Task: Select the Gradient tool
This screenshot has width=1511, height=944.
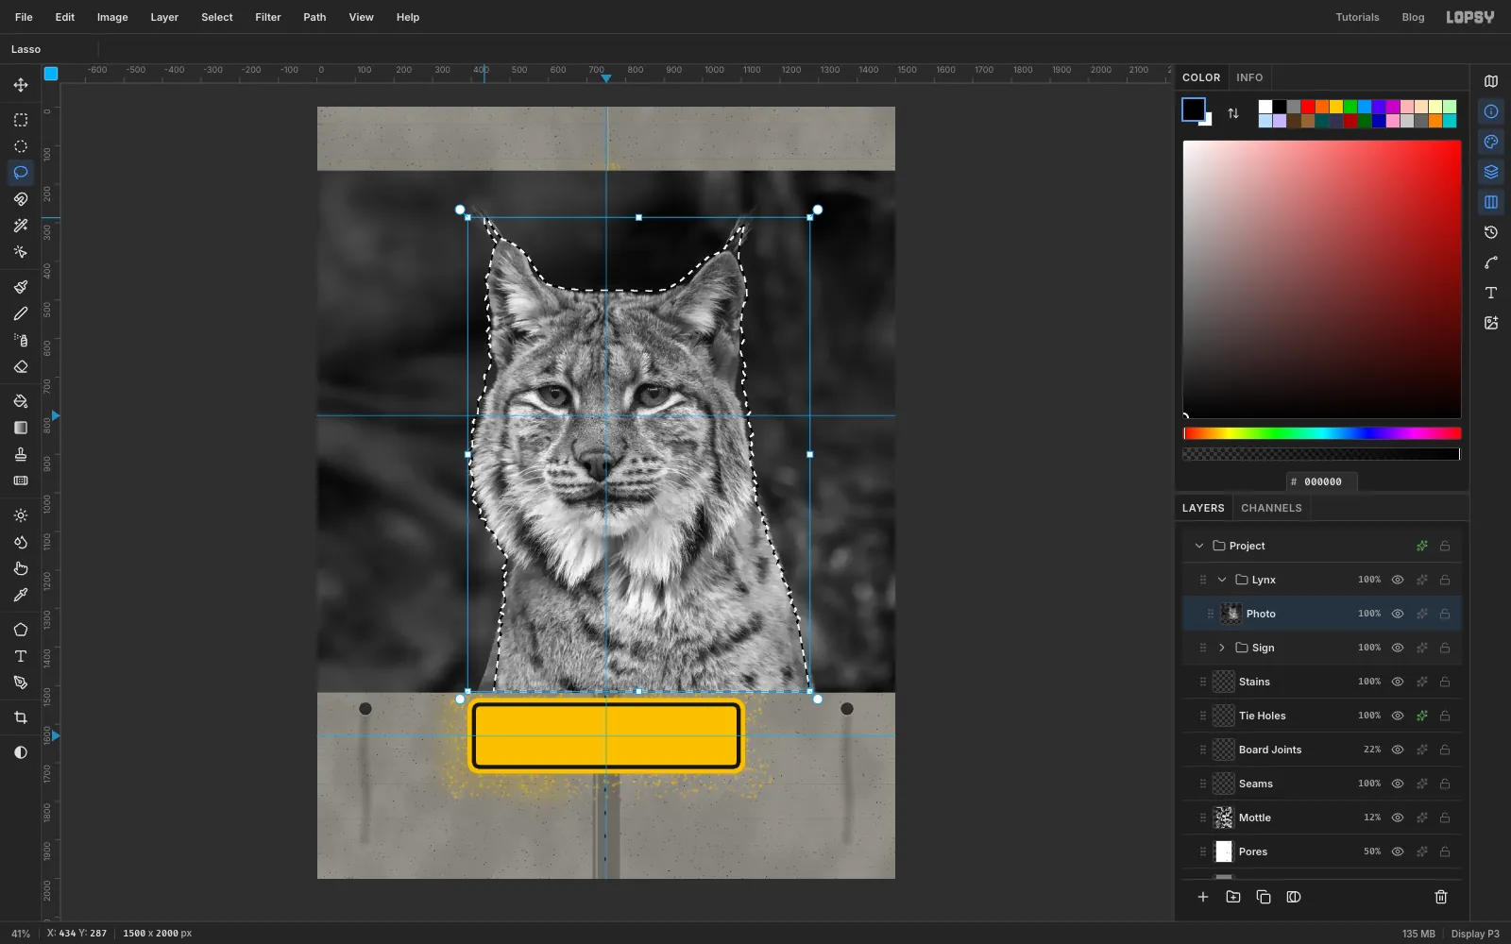Action: [21, 428]
